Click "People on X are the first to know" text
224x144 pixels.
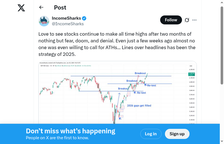[x=57, y=138]
